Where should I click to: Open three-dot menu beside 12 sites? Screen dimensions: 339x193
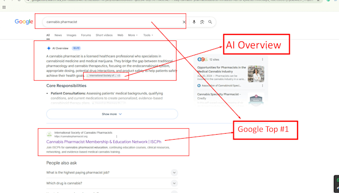pos(262,59)
